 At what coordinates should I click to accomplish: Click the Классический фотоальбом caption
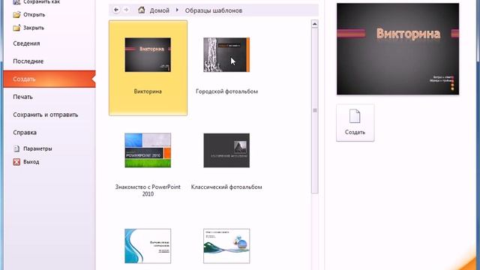(x=226, y=187)
